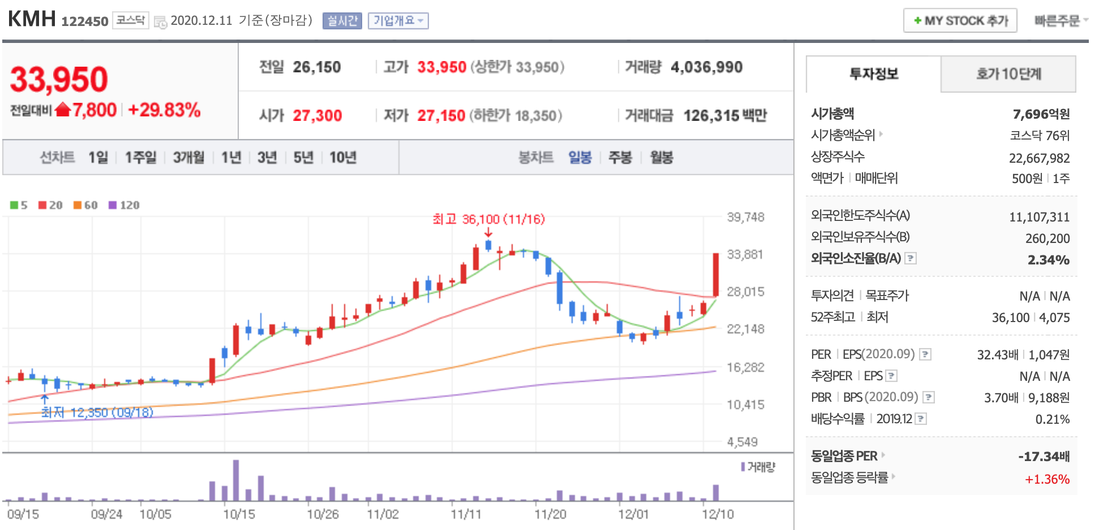Click the purple 120-day moving average swatch
1099x530 pixels.
point(113,205)
